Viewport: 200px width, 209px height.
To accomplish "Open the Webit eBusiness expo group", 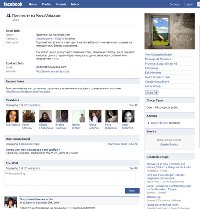I will click(x=169, y=187).
